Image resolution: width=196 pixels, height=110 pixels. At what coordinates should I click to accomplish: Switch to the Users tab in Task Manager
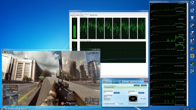(x=96, y=15)
